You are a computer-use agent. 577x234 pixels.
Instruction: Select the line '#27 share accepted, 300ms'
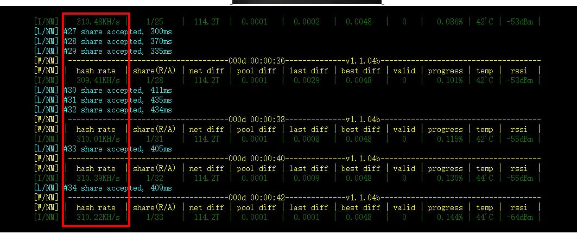[117, 31]
